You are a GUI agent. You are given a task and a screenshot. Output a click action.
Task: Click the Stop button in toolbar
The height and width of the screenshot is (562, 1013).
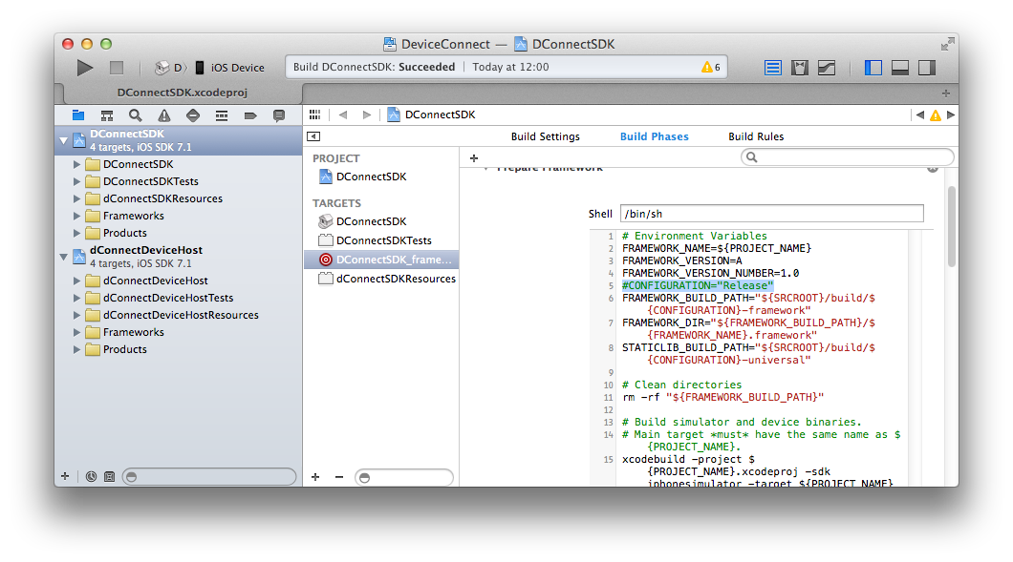pyautogui.click(x=117, y=68)
